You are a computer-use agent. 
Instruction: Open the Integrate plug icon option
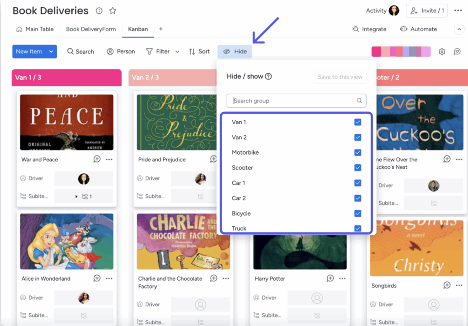(356, 29)
